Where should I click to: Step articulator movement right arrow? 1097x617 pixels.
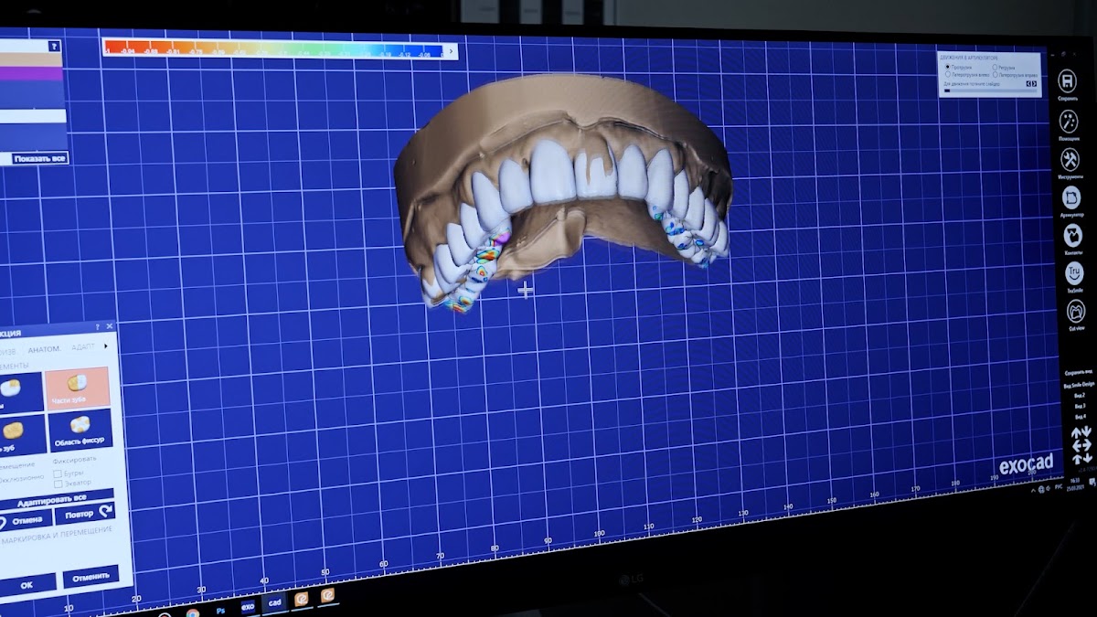1034,83
